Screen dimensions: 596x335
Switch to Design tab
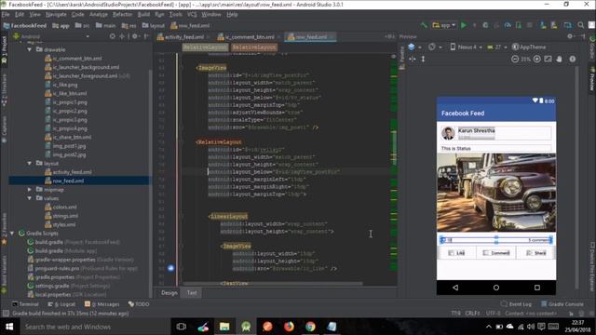tap(169, 293)
